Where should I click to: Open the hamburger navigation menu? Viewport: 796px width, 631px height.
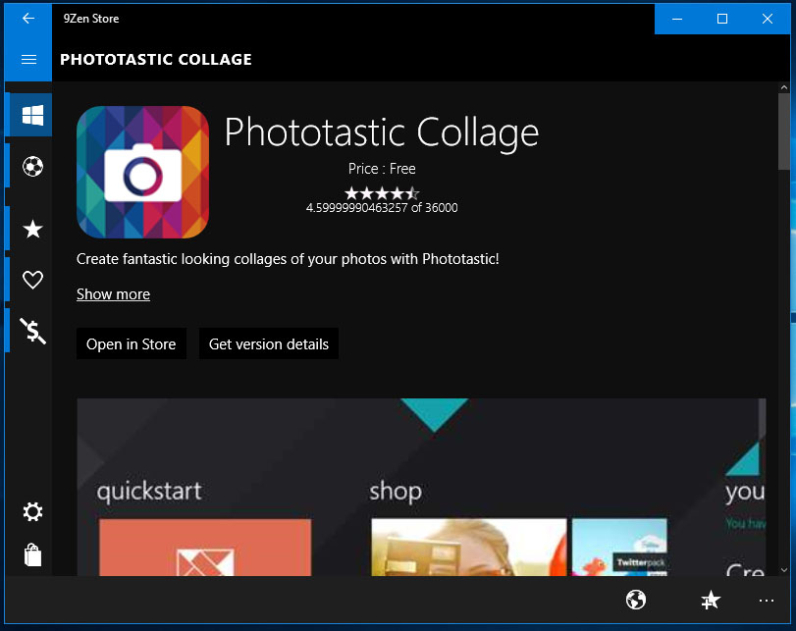[28, 60]
